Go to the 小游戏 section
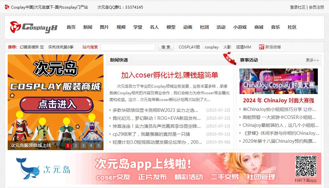 point(240,27)
